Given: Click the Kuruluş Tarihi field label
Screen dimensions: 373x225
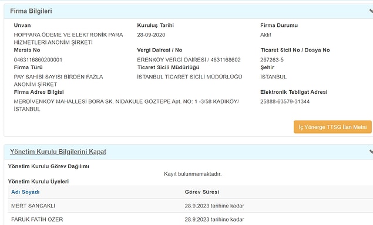Looking at the screenshot, I should point(155,25).
